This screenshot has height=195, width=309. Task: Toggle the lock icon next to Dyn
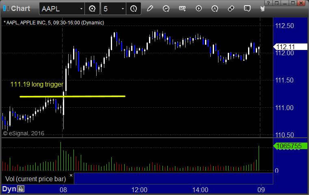[21, 189]
